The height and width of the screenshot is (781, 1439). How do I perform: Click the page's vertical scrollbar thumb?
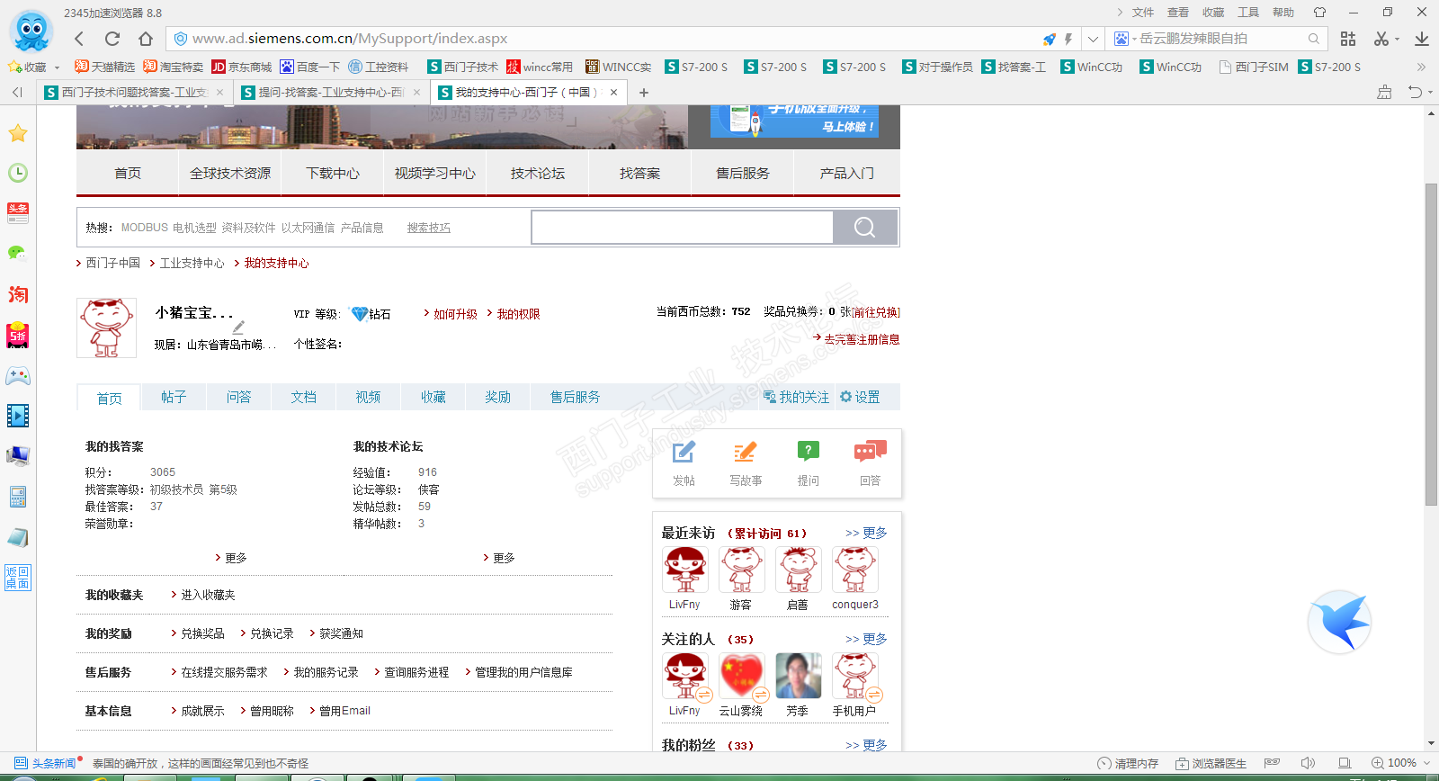click(1431, 345)
